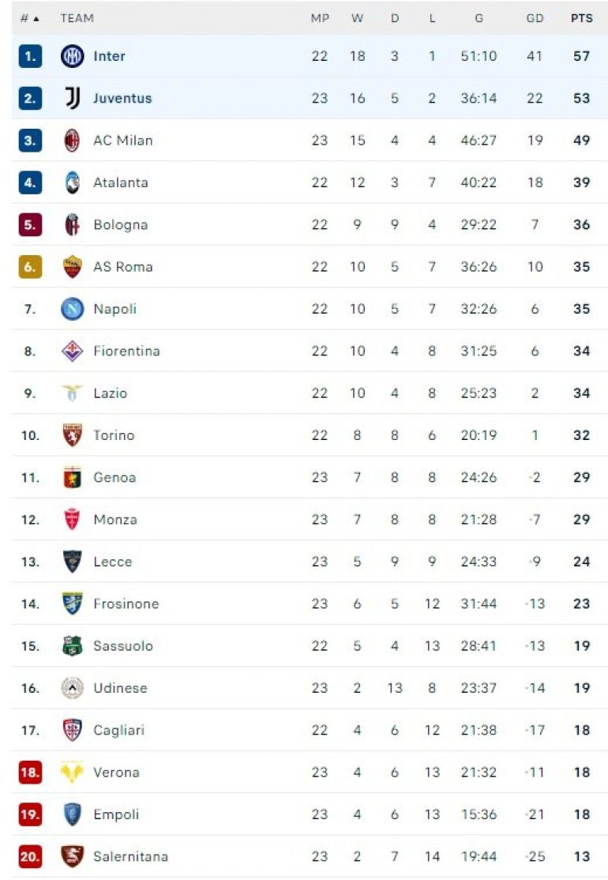This screenshot has height=880, width=608.
Task: Sort table by the # rank column
Action: 30,18
